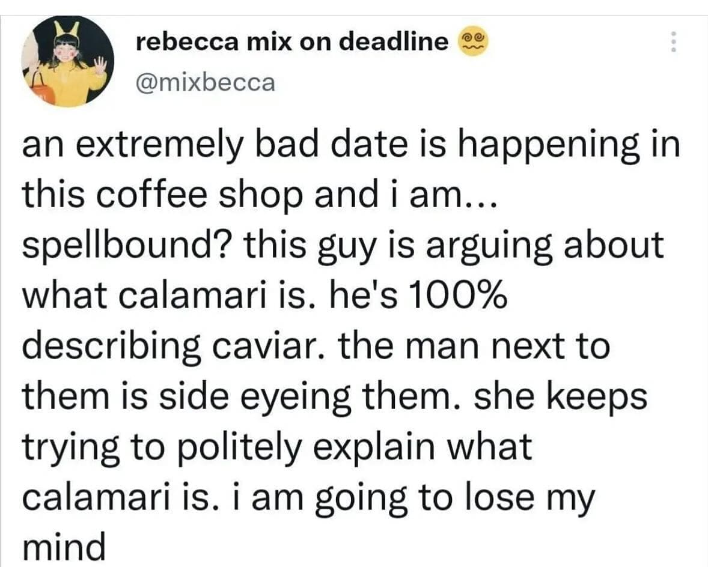
Task: Click the @mixbecca handle
Action: click(x=206, y=82)
